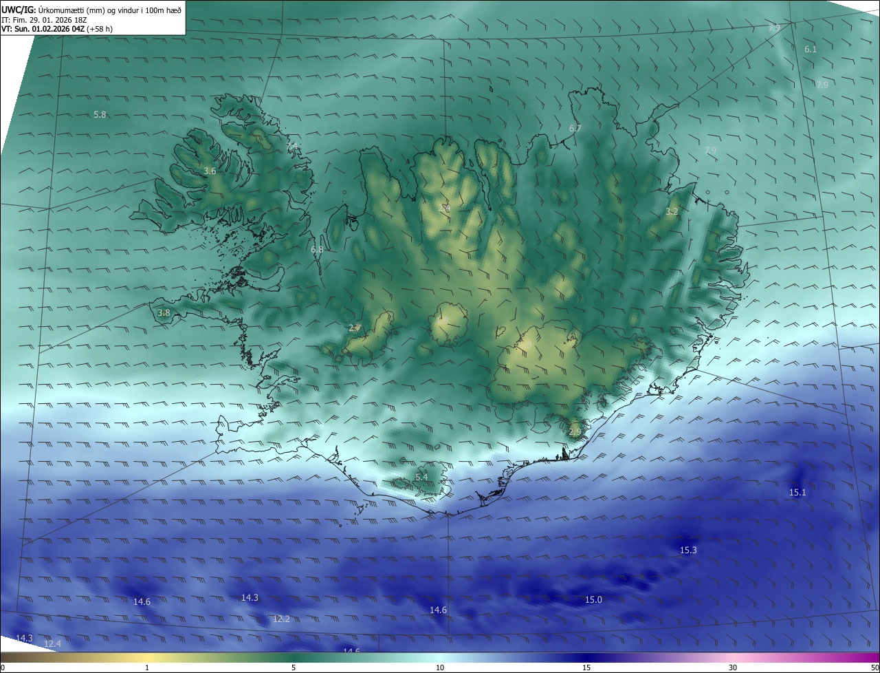Screen dimensions: 880x673
Task: Click the 5.8 value over the northwest sea
Action: tap(100, 115)
